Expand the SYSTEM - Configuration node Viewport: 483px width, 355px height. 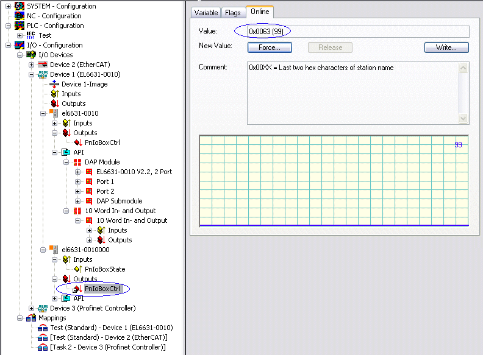tap(9, 6)
